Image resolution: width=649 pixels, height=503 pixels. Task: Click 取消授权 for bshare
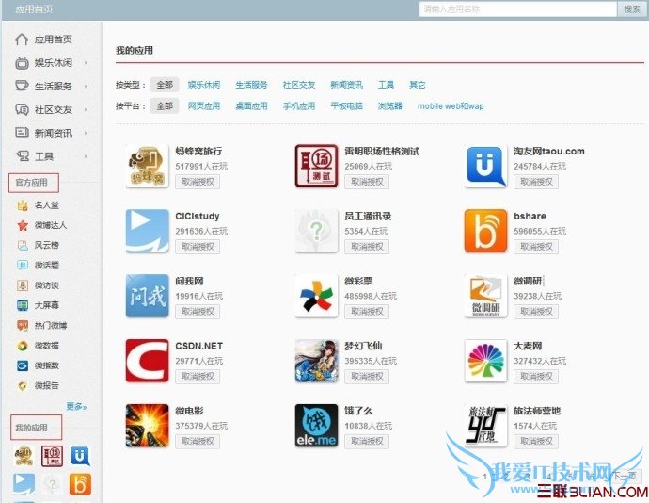pos(536,247)
